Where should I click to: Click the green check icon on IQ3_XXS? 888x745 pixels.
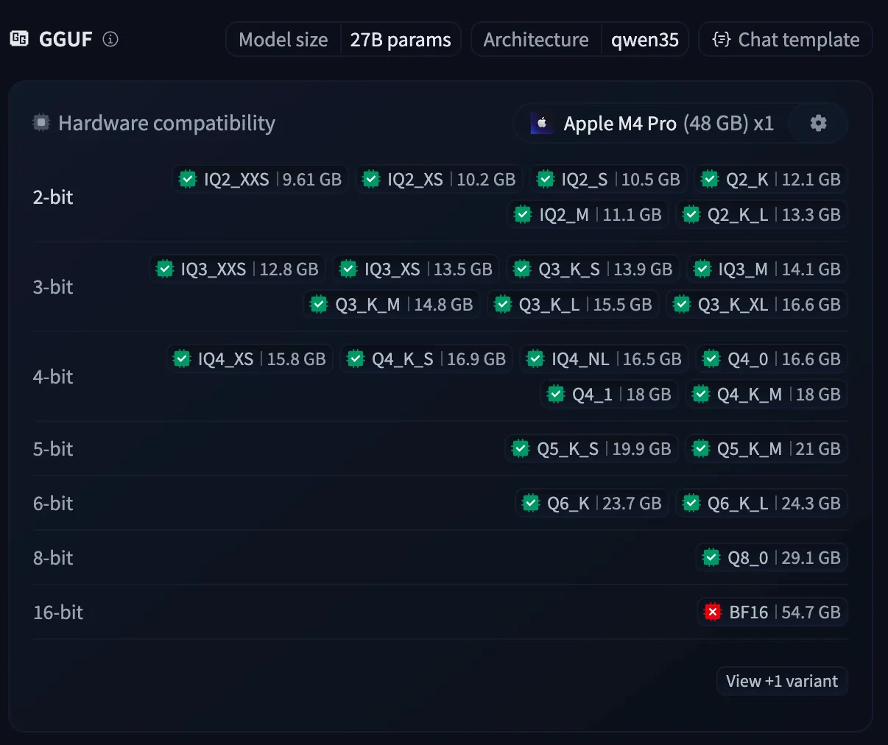[x=164, y=269]
